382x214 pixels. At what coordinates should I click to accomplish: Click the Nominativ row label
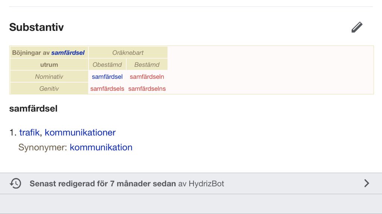pyautogui.click(x=49, y=77)
